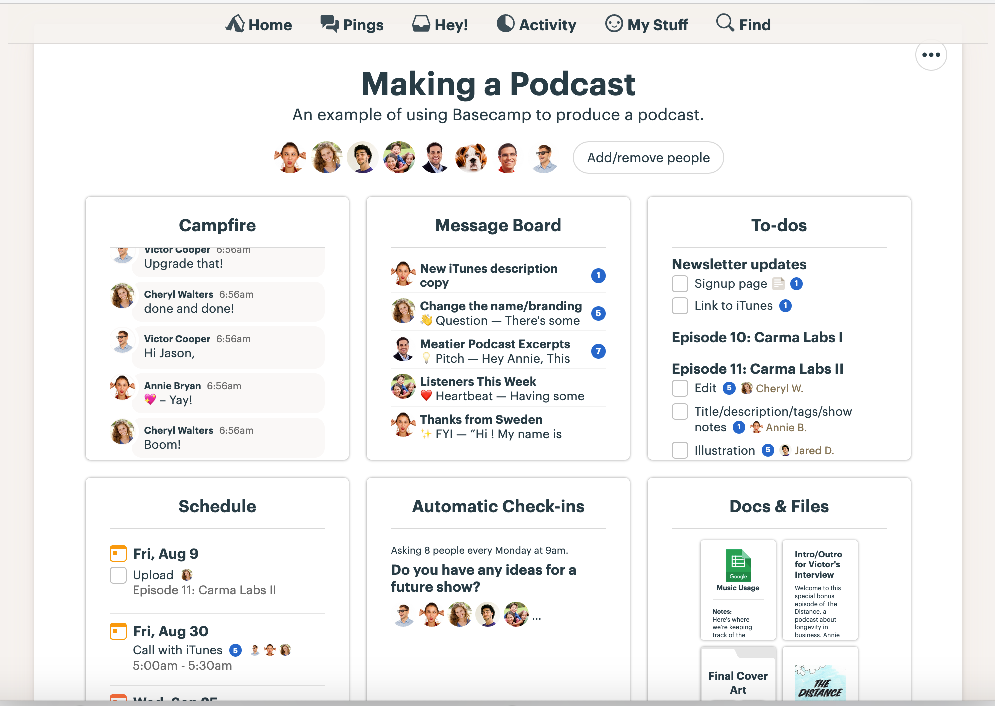
Task: Open Episode 10: Carma Labs I list
Action: 757,337
